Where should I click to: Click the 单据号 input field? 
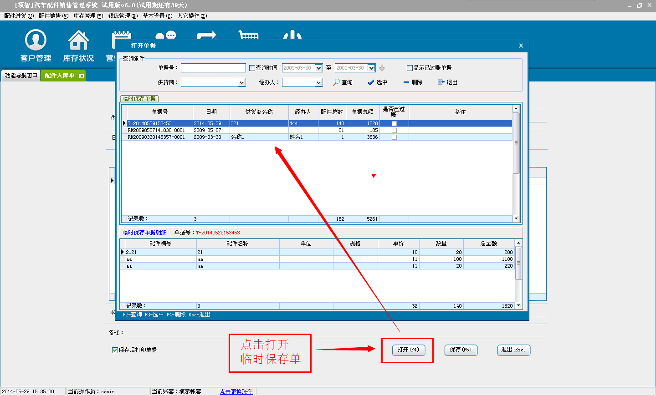click(x=213, y=68)
